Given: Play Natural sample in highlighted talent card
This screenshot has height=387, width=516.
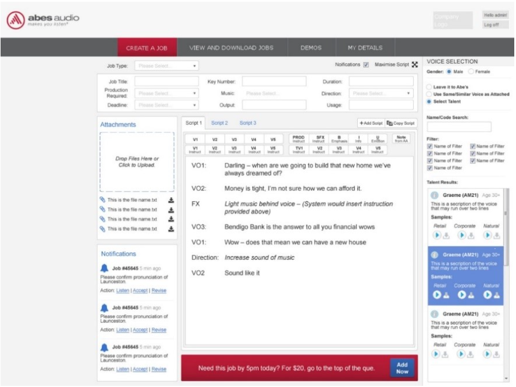Looking at the screenshot, I should coord(487,294).
